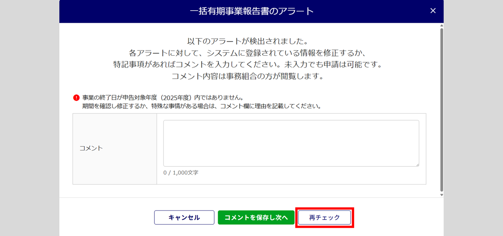Screen dimensions: 503x236
Task: Click the comment box resize grip
Action: pos(417,165)
